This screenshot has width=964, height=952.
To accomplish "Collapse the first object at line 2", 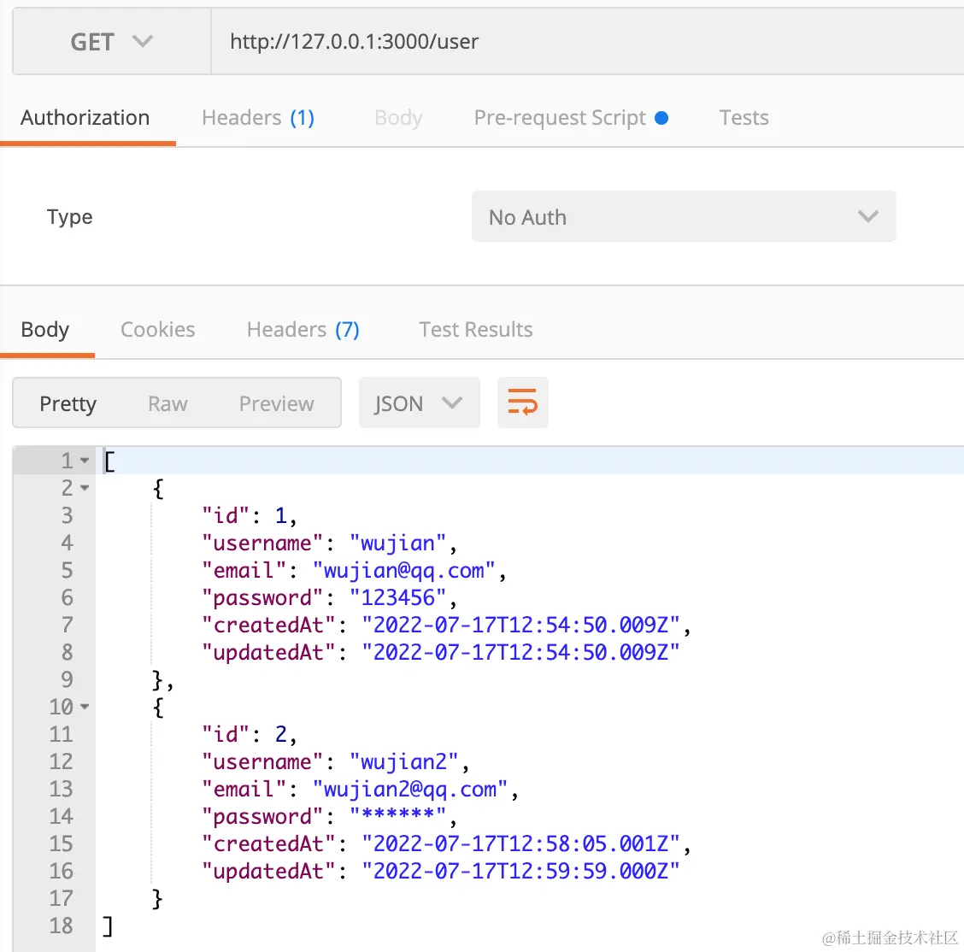I will (85, 489).
